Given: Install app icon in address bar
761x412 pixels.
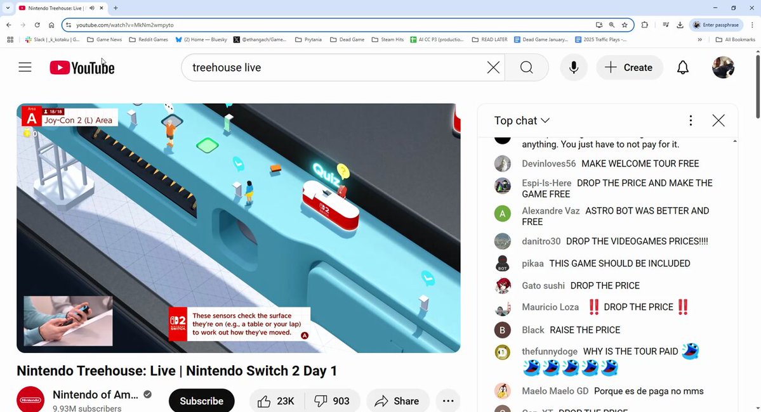Looking at the screenshot, I should point(599,25).
